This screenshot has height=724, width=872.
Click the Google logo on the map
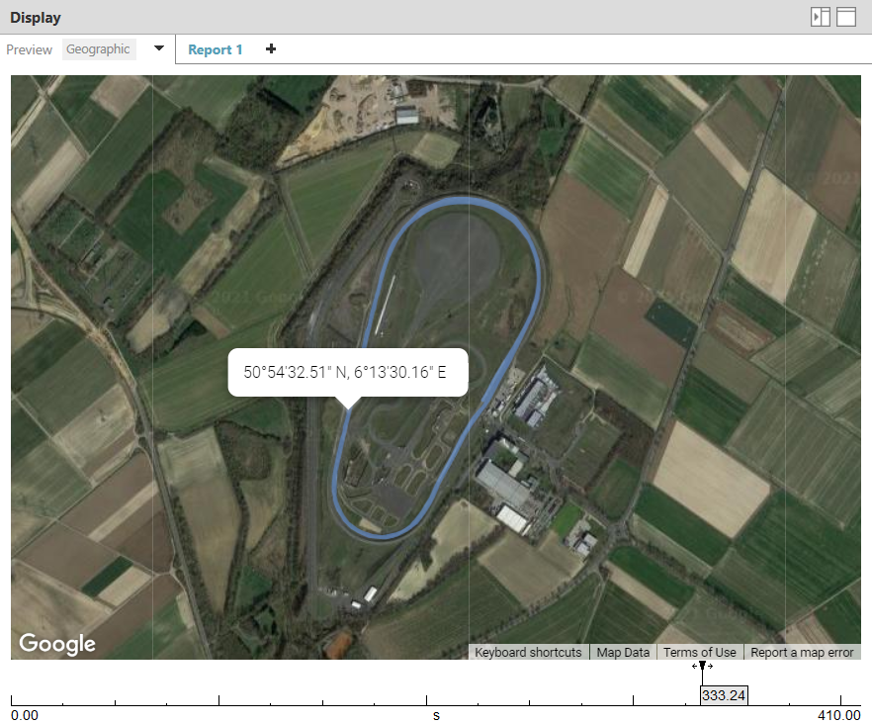pos(57,644)
